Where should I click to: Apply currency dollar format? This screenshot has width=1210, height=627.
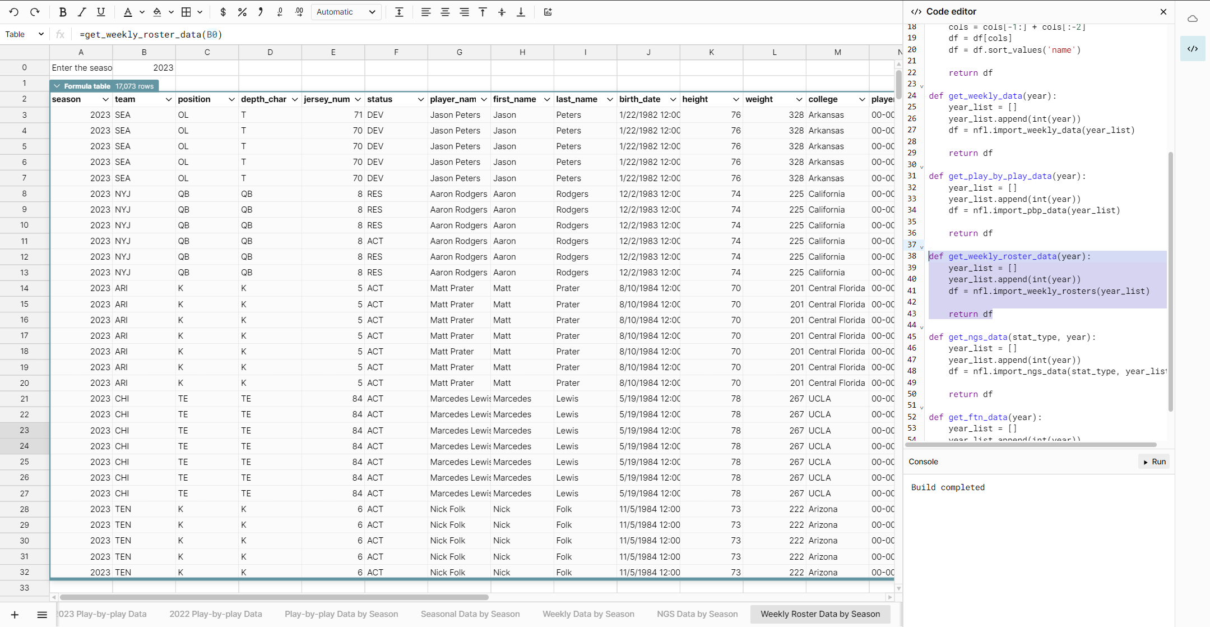pyautogui.click(x=223, y=12)
